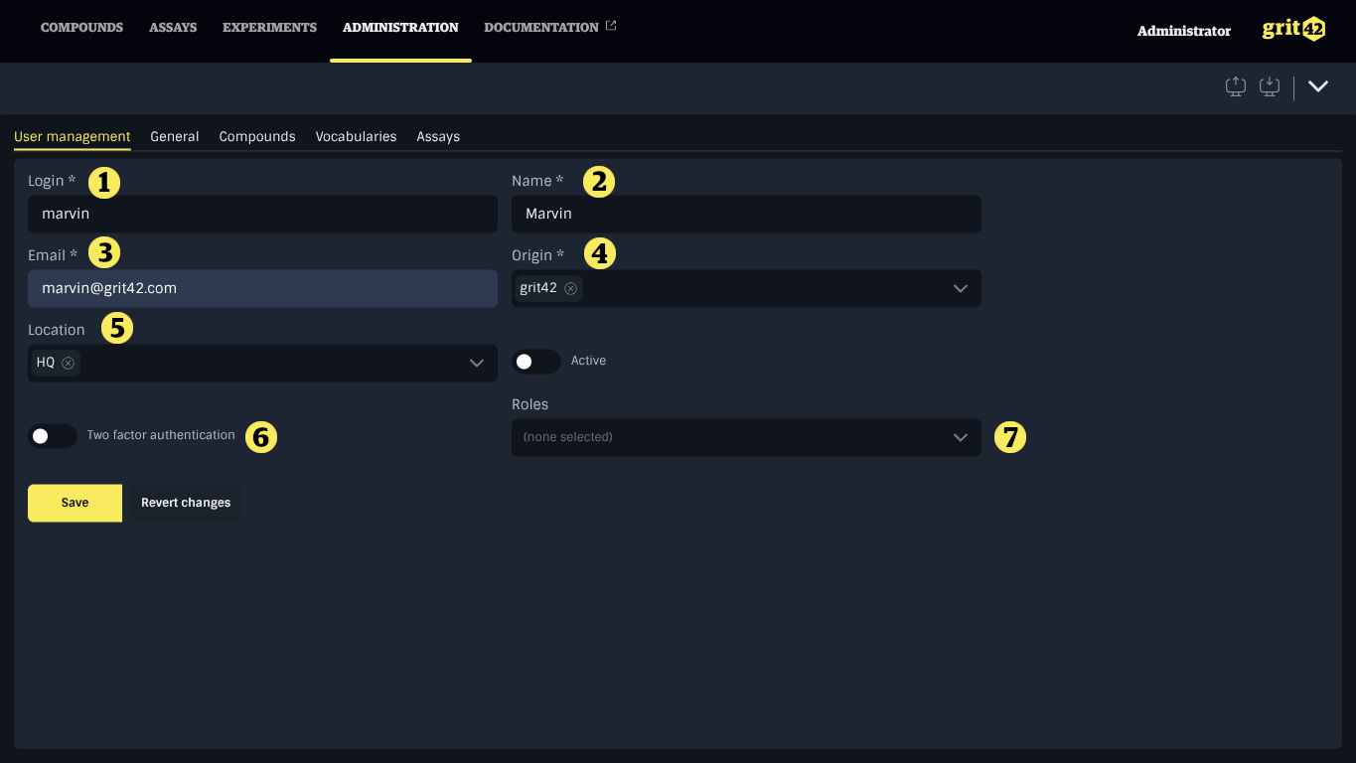The height and width of the screenshot is (763, 1356).
Task: Focus the Email input field
Action: click(262, 288)
